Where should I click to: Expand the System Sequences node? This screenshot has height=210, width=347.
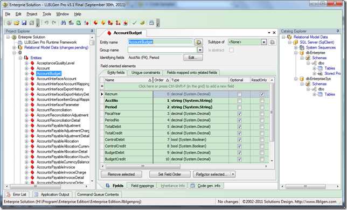tap(296, 47)
